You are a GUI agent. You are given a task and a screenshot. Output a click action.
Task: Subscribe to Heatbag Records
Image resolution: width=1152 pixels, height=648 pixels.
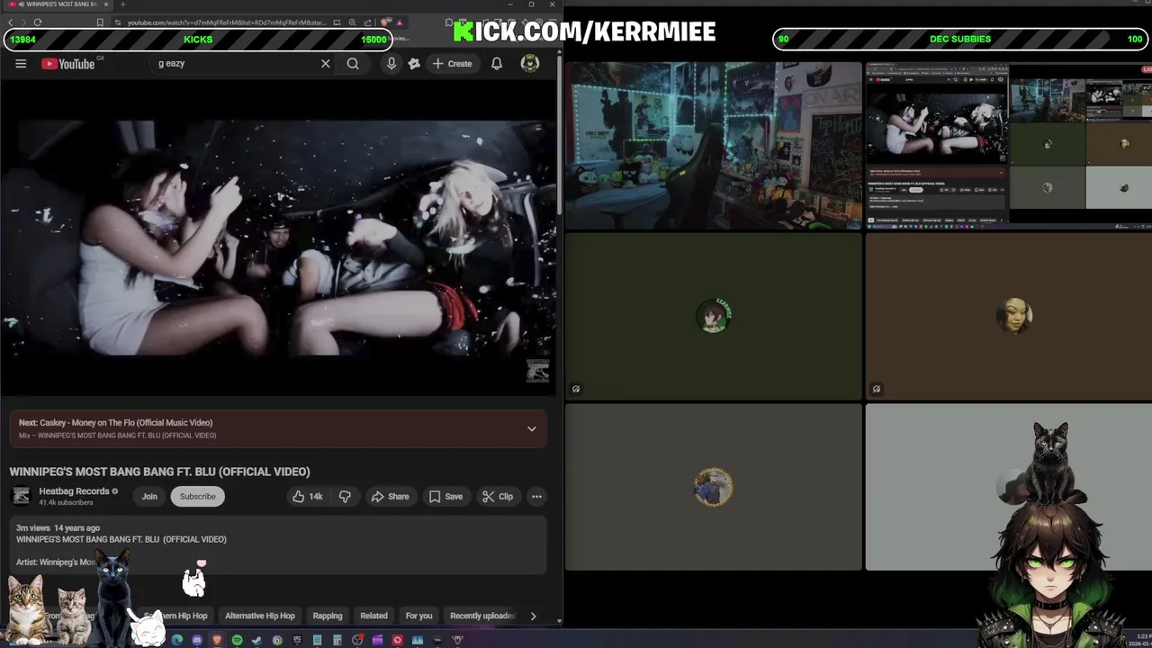(197, 496)
